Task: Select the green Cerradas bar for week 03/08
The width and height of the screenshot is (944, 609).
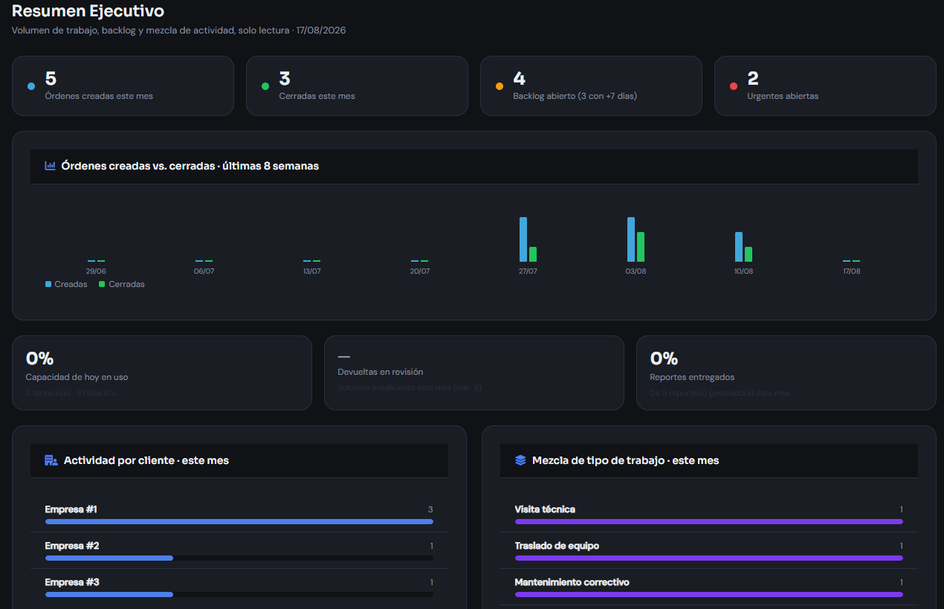Action: [x=641, y=247]
